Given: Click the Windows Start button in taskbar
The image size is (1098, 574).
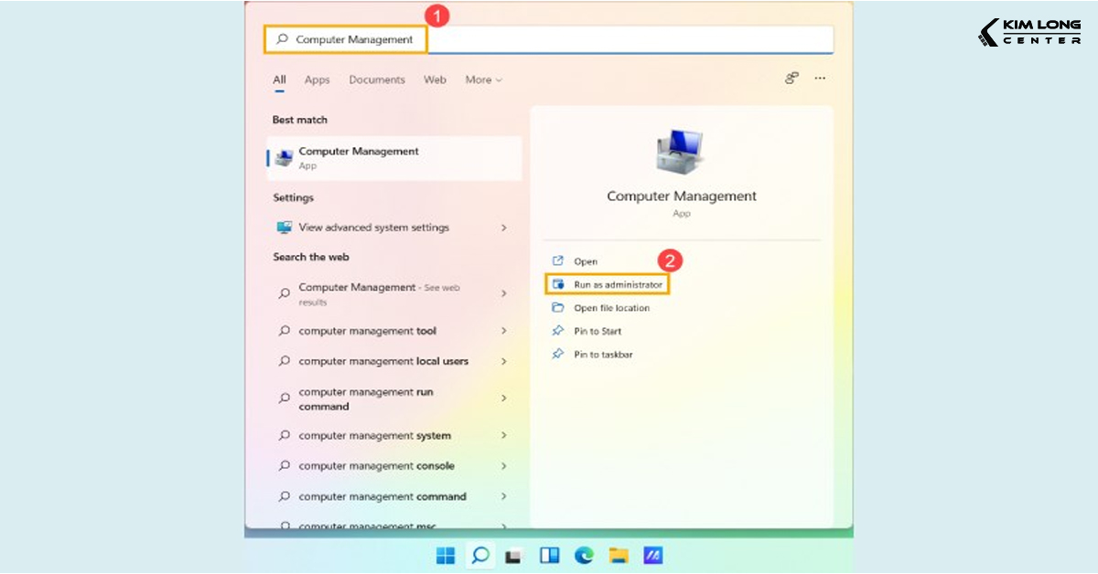Looking at the screenshot, I should click(446, 555).
